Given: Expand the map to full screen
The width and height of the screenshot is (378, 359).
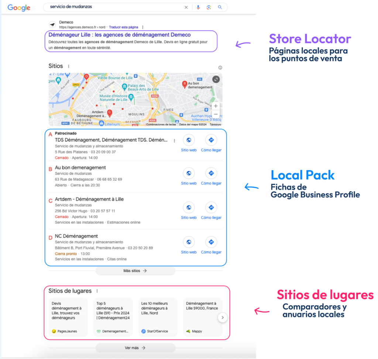Looking at the screenshot, I should point(216,79).
